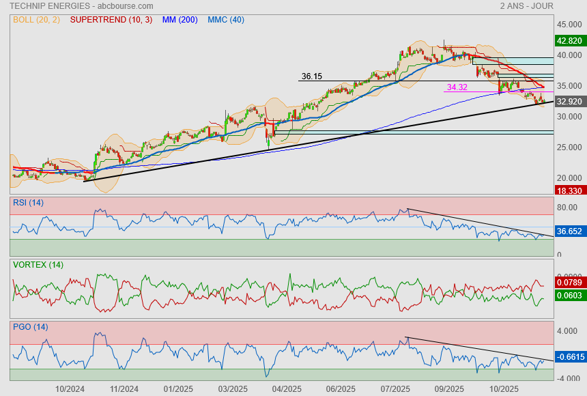This screenshot has height=396, width=587.
Task: Click the 04/2025 date on time axis
Action: [287, 389]
